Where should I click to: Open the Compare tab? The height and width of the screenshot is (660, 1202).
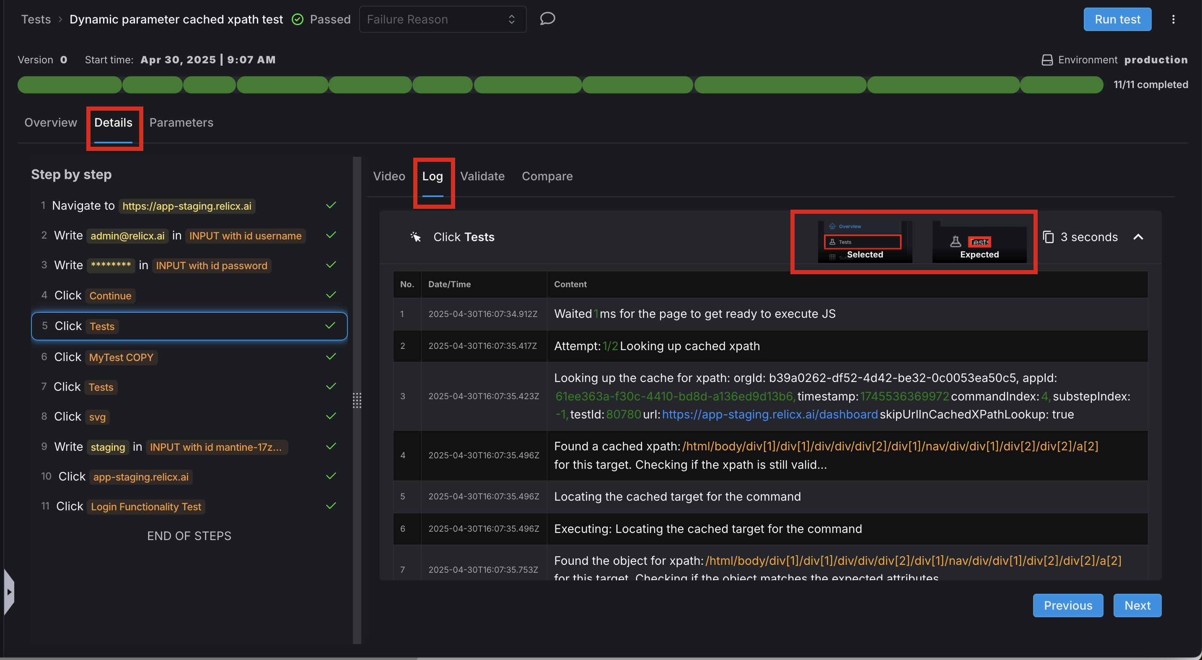click(547, 176)
